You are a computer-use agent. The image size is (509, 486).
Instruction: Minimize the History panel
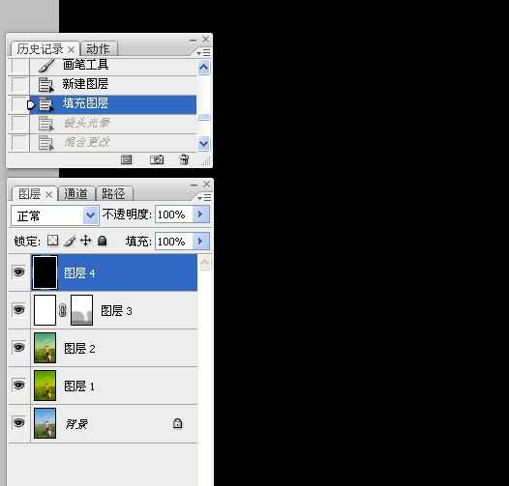click(x=194, y=41)
